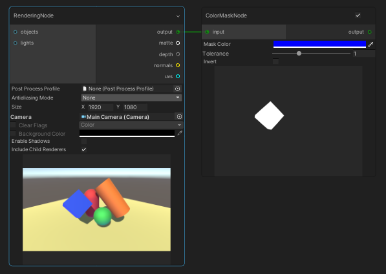Collapse the RenderingNode with chevron
The width and height of the screenshot is (386, 274).
click(x=178, y=16)
